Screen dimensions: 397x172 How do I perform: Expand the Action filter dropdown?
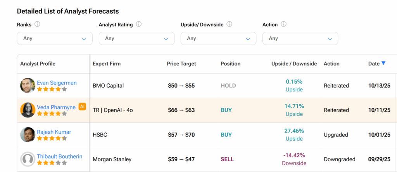[x=300, y=38]
